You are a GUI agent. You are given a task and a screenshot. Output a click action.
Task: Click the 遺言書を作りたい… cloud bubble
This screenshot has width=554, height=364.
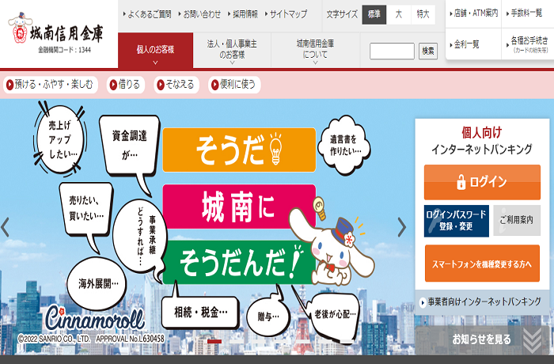[344, 145]
